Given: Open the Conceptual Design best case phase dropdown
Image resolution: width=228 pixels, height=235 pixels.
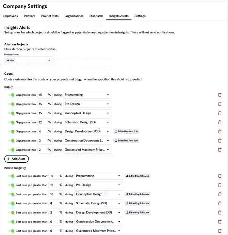Looking at the screenshot, I should coord(98,194).
